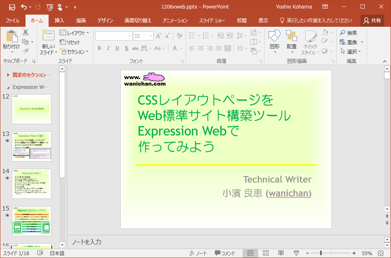Insert a new slide icon
This screenshot has width=391, height=258.
[48, 35]
